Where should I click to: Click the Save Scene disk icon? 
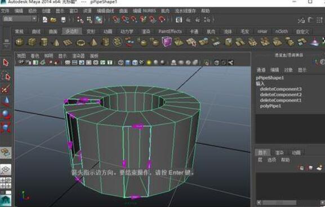(64, 20)
